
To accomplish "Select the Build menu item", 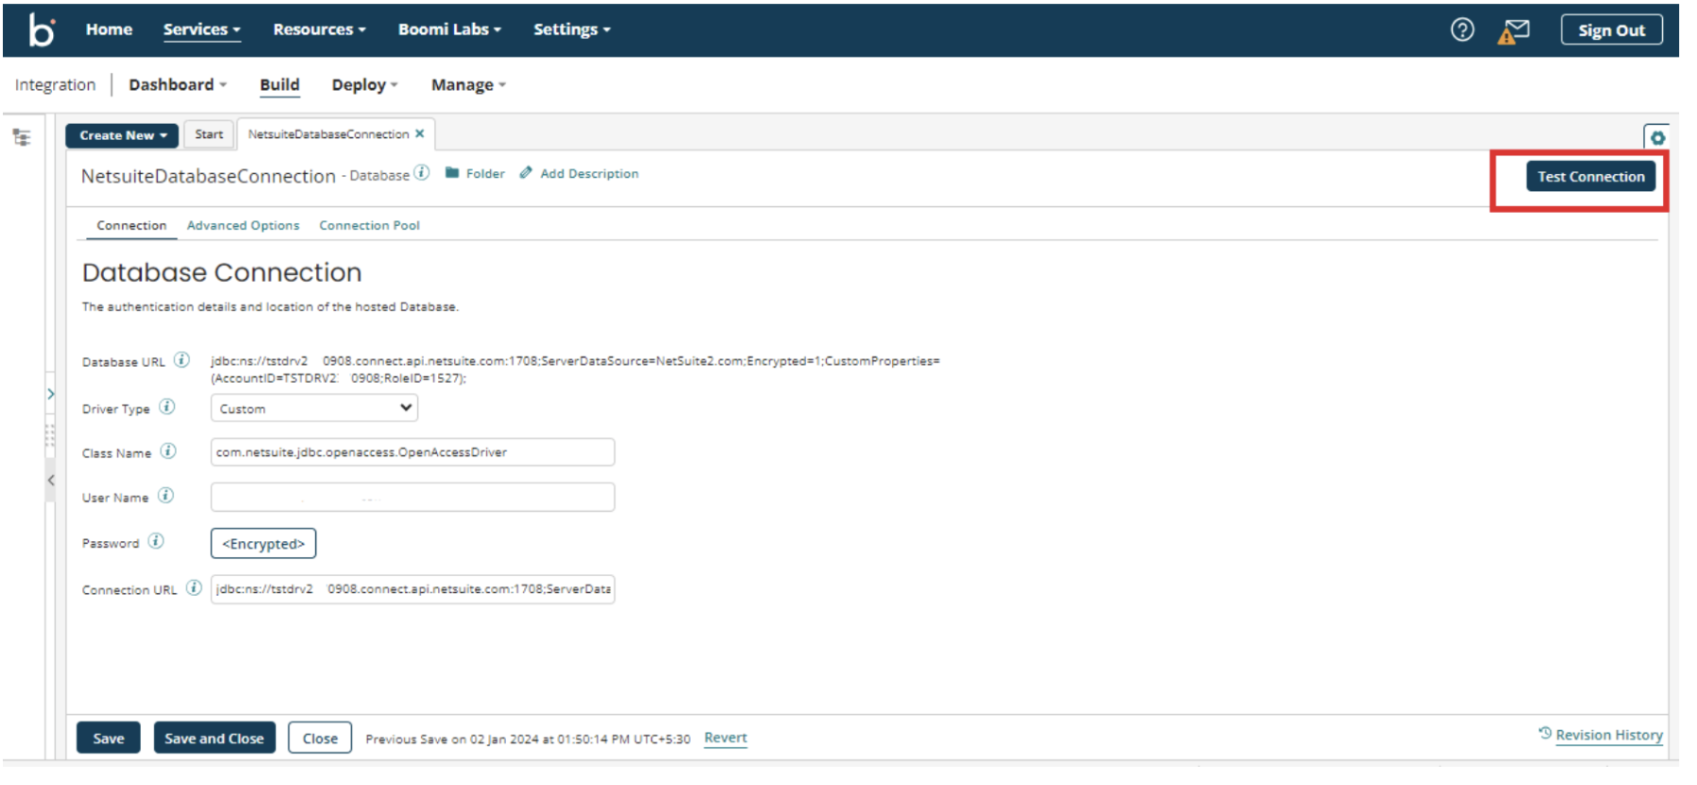I will pos(280,85).
